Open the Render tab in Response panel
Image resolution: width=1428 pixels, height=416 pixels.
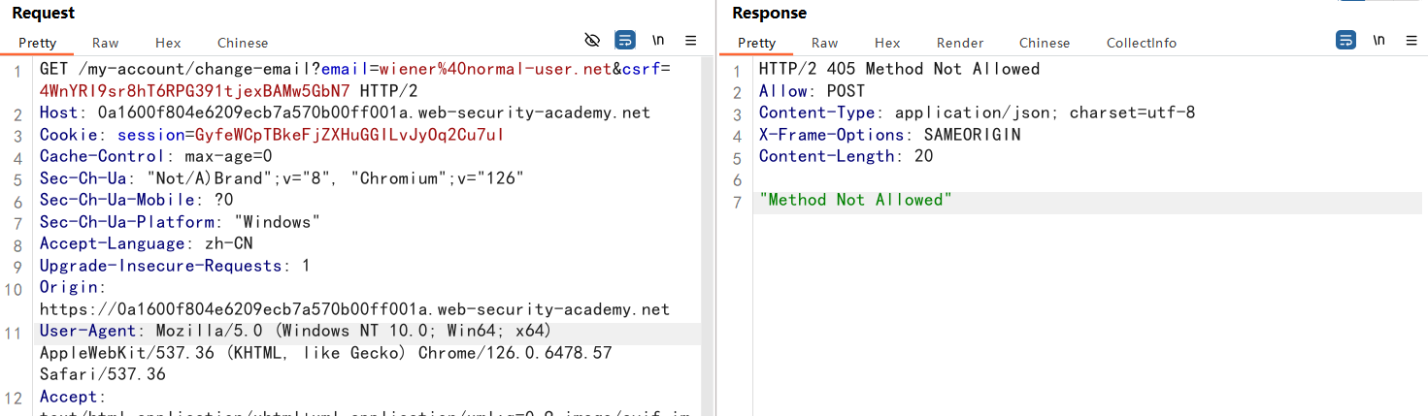tap(960, 43)
